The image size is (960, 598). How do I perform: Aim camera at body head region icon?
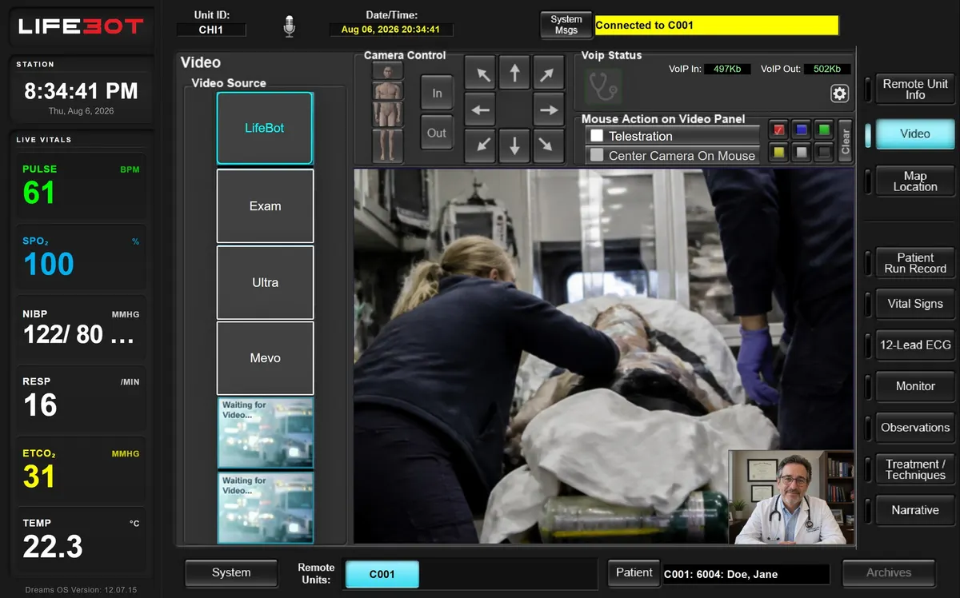[388, 70]
